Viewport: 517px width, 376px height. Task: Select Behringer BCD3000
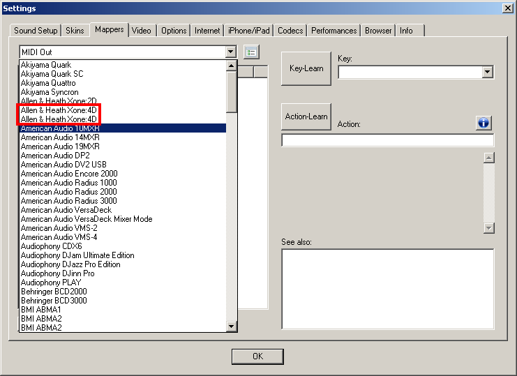[x=123, y=301]
